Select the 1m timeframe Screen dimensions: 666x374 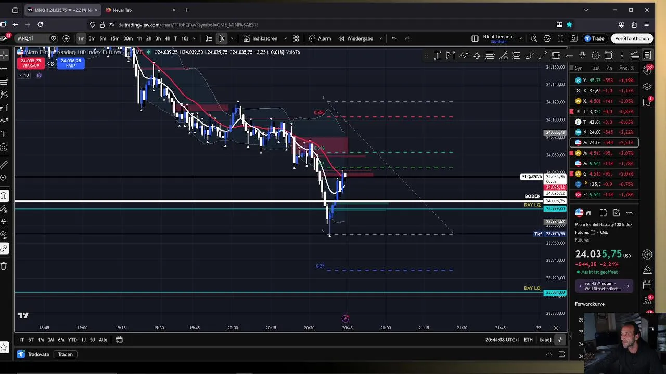[x=81, y=38]
